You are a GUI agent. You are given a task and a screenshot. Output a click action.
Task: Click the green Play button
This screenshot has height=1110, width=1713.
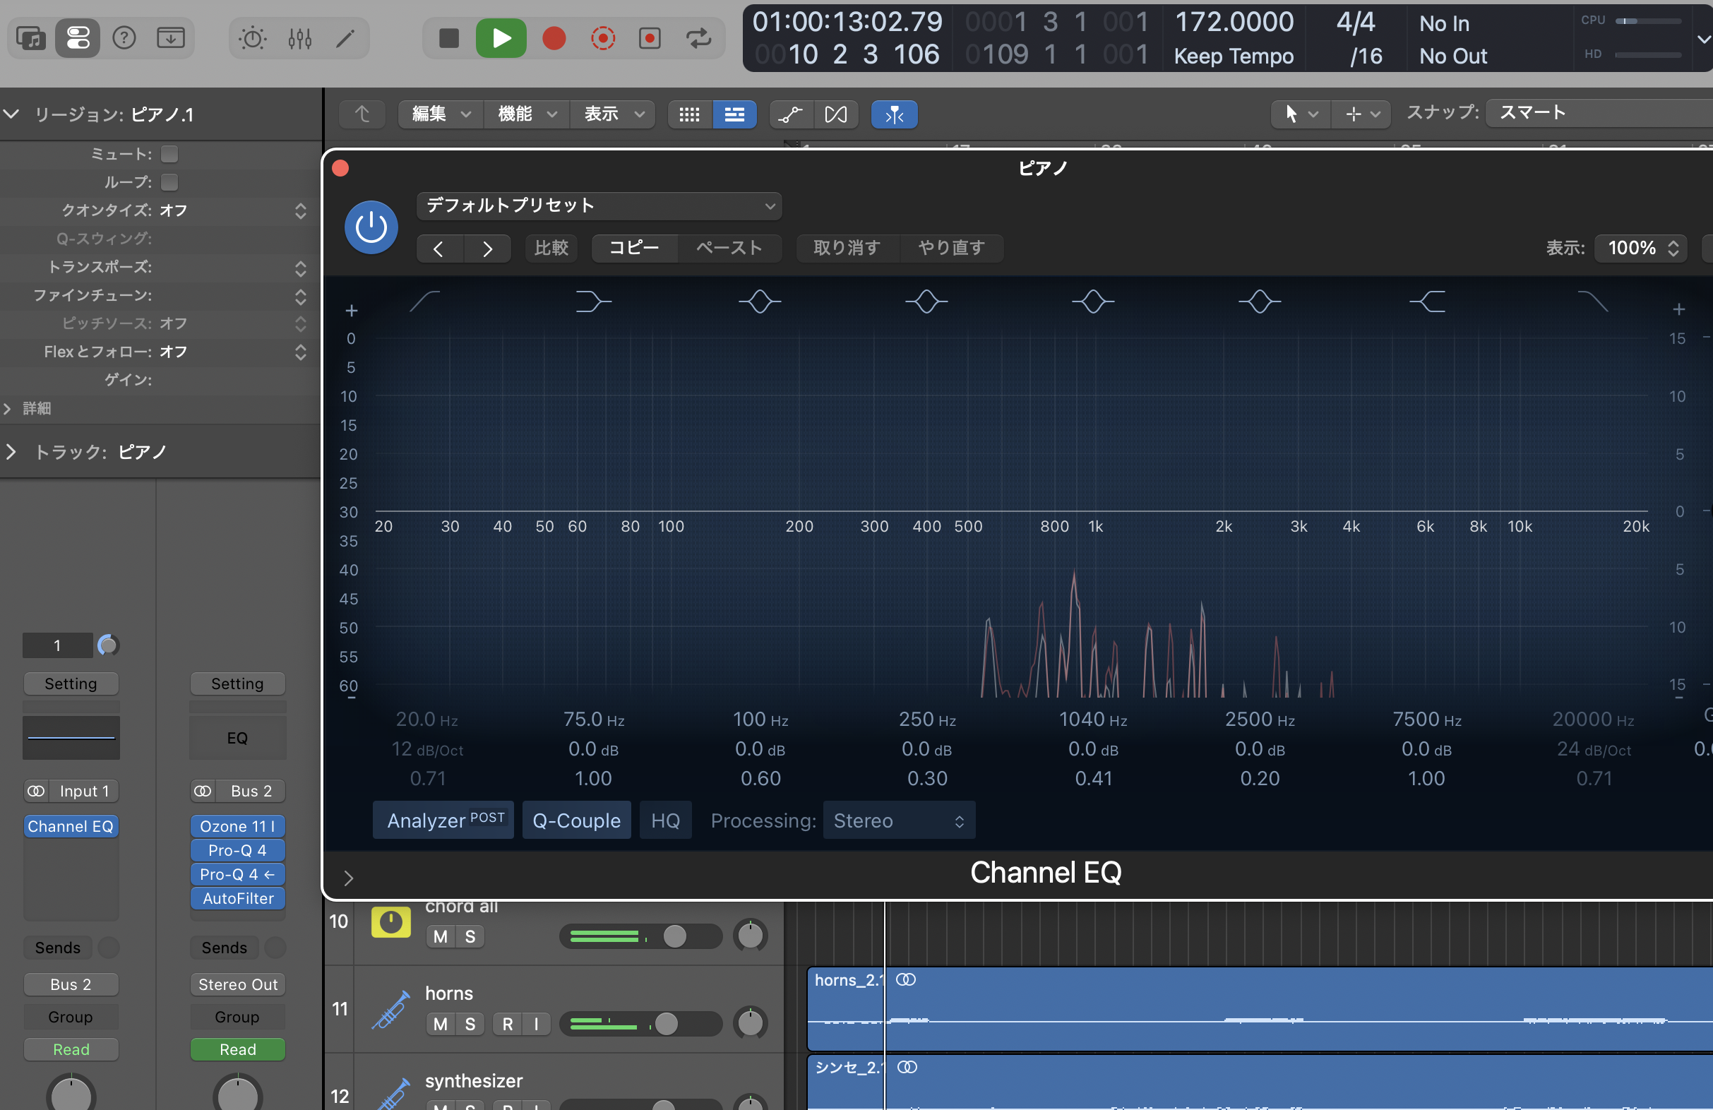501,37
